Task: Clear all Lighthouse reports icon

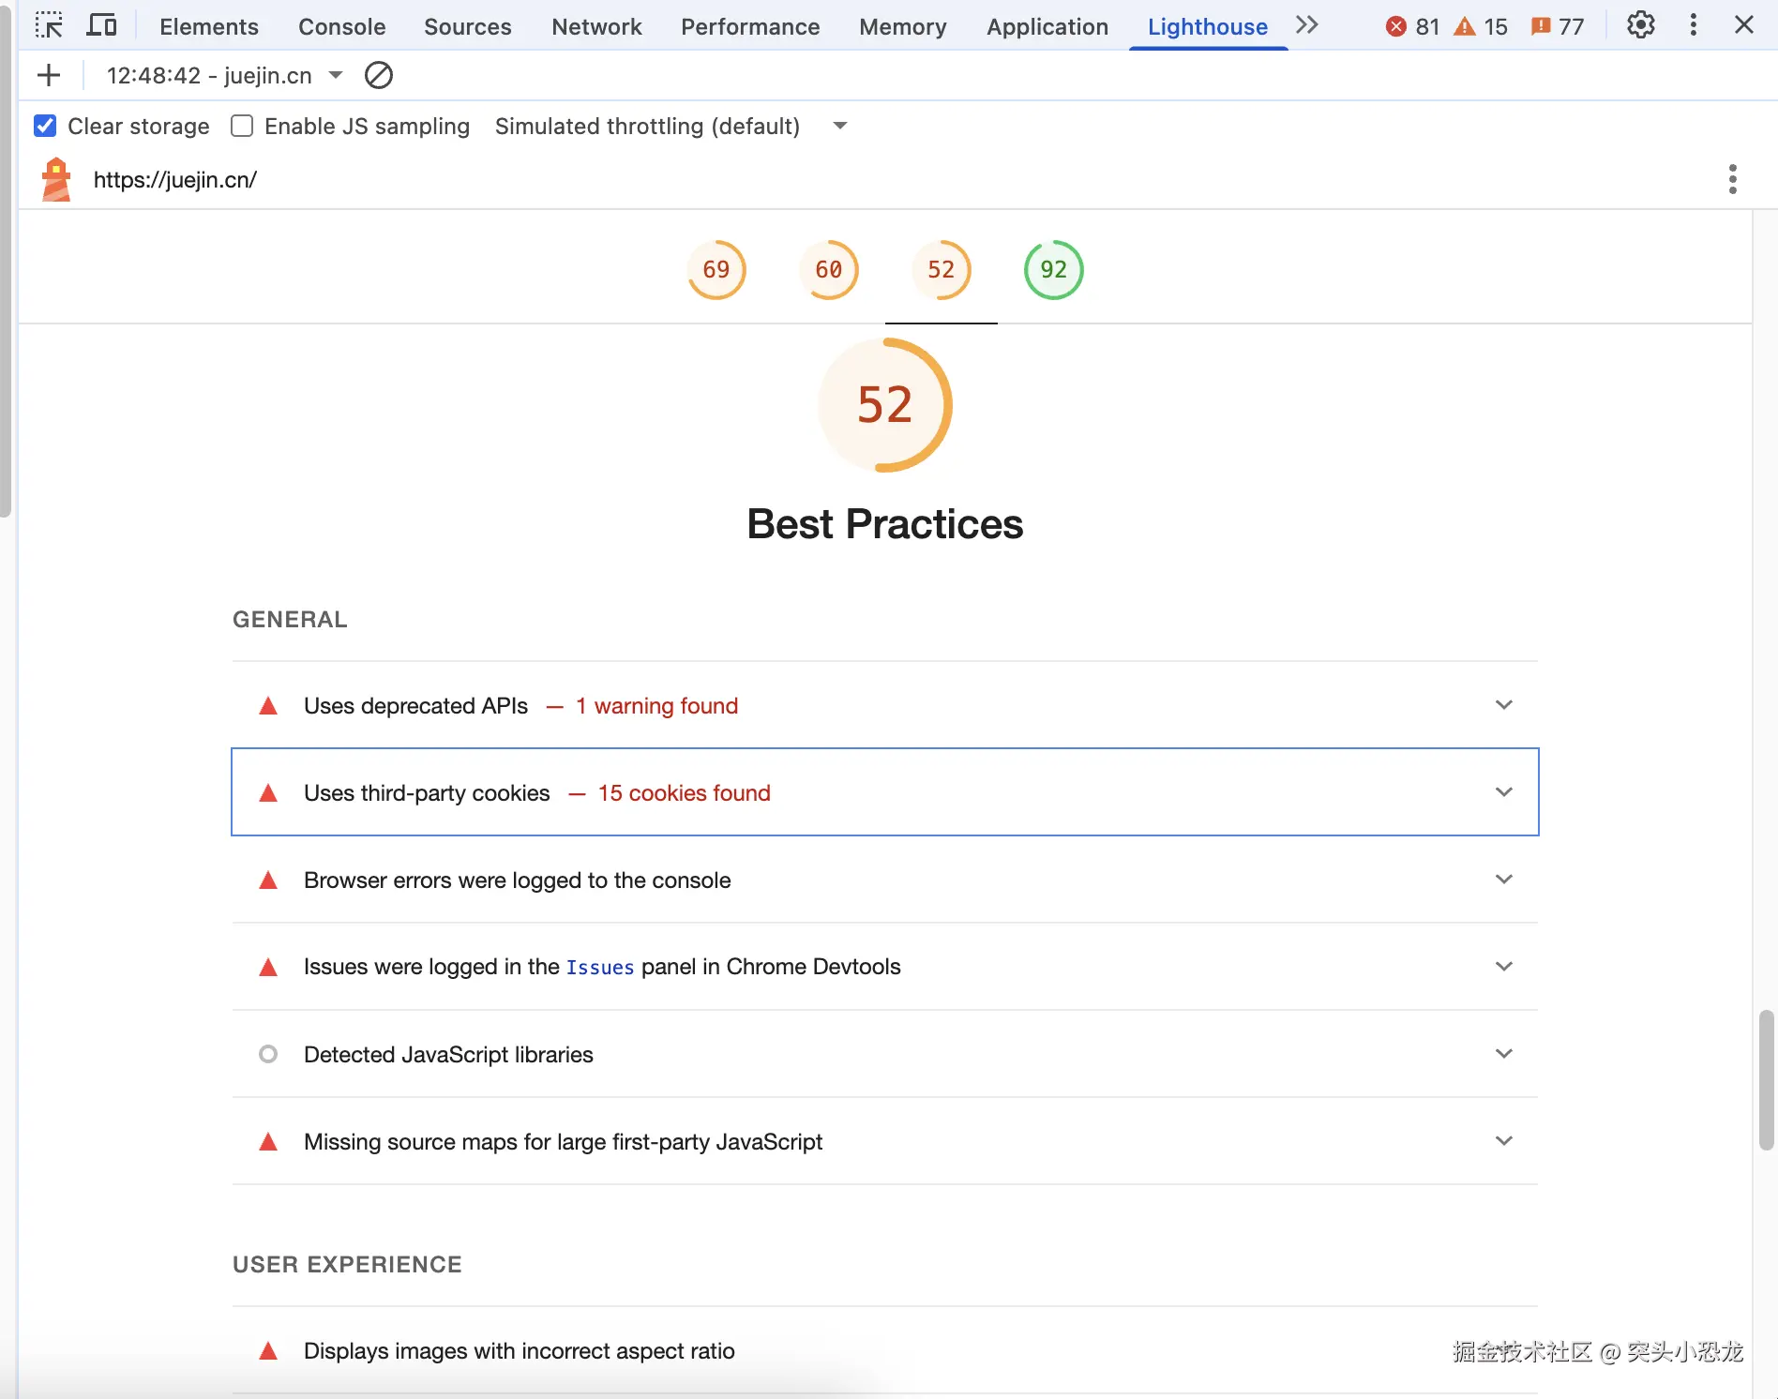Action: (x=378, y=75)
